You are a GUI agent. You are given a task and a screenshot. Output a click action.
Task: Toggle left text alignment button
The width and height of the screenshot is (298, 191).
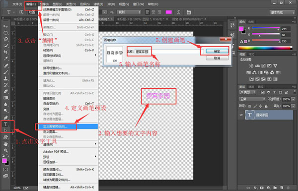148,12
